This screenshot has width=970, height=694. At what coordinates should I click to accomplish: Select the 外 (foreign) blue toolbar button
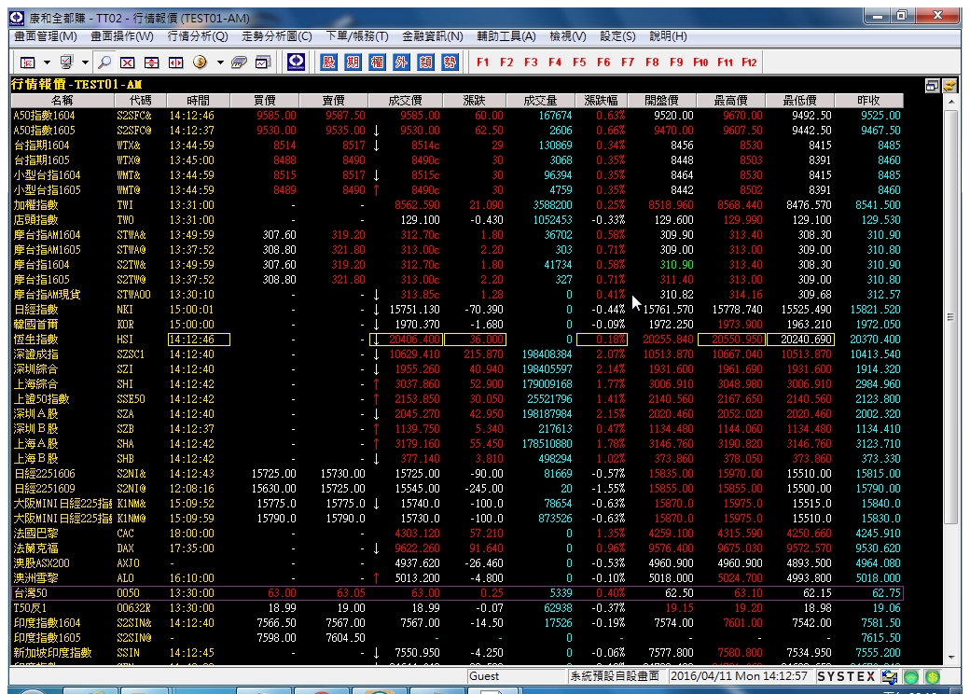tap(401, 62)
